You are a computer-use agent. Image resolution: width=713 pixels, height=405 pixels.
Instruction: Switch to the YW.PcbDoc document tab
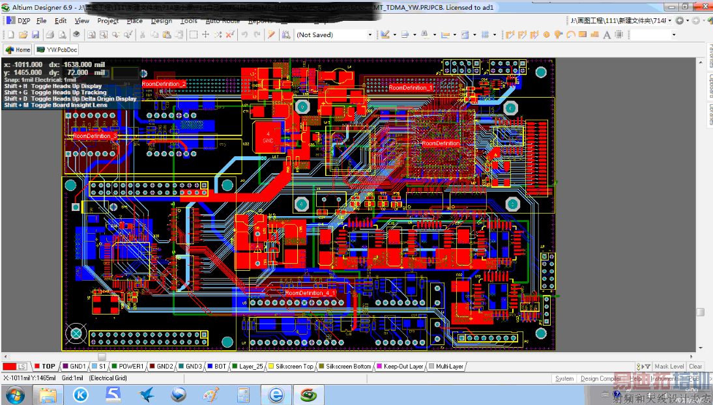[57, 49]
